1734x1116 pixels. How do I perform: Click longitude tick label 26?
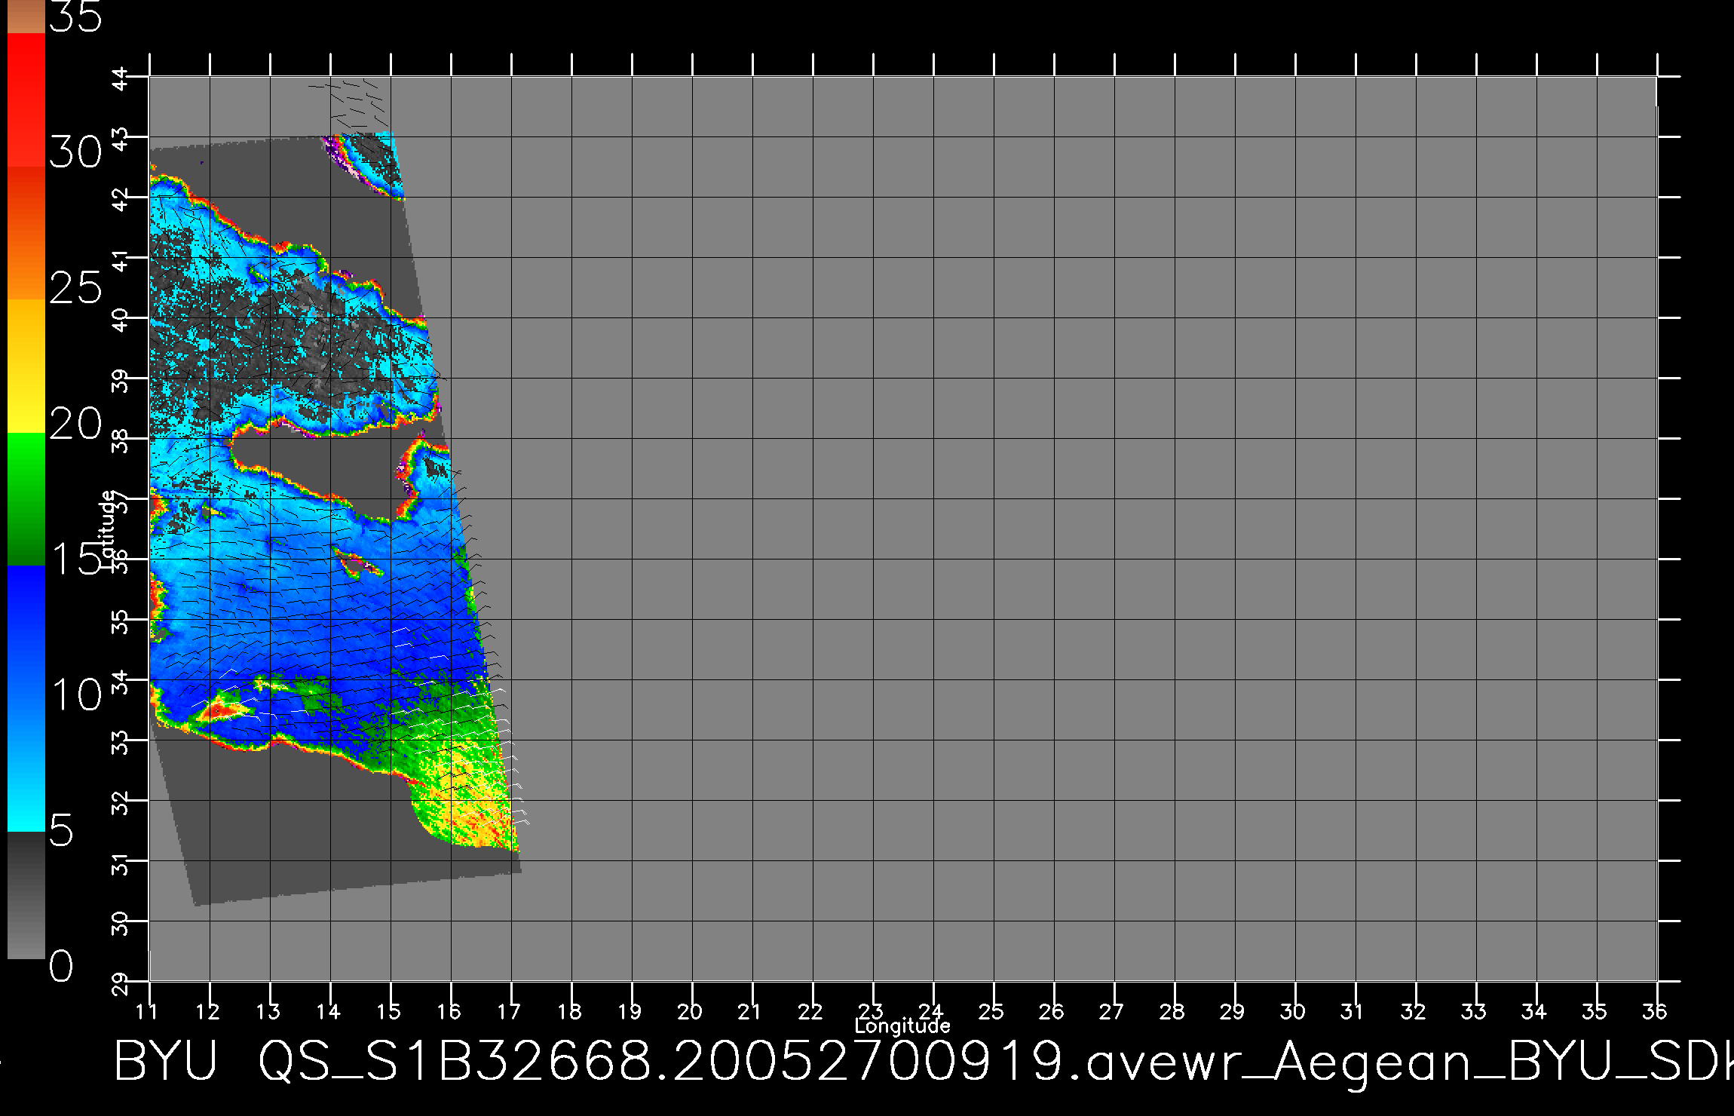click(x=1052, y=1011)
